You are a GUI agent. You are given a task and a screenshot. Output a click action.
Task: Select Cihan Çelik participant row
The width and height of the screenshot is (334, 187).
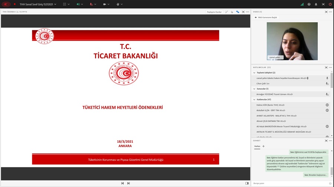click(291, 84)
